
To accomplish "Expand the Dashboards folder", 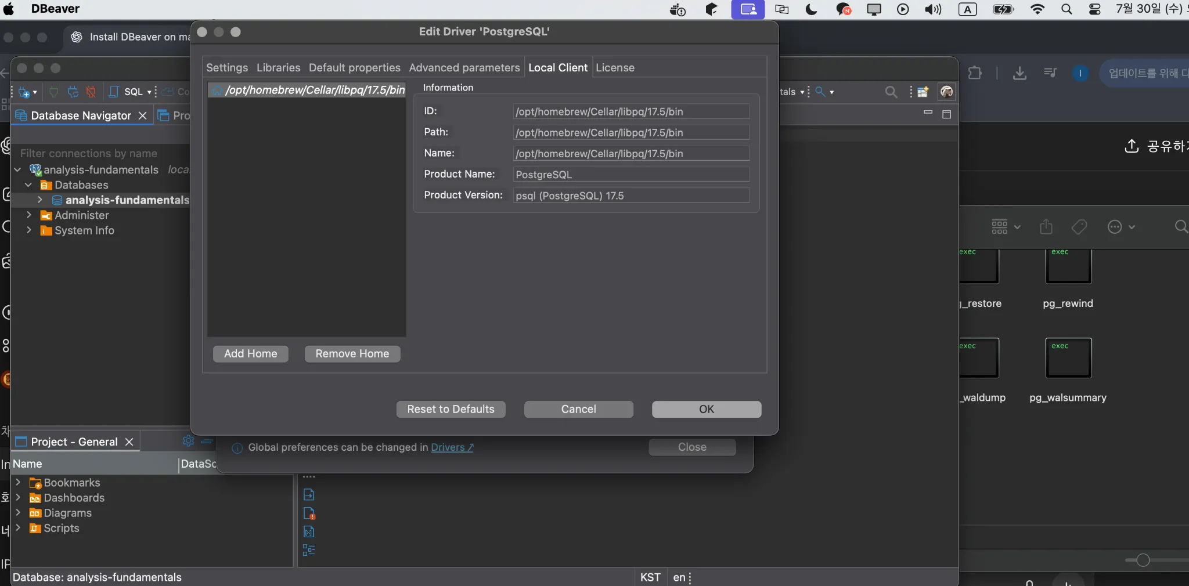I will (18, 497).
